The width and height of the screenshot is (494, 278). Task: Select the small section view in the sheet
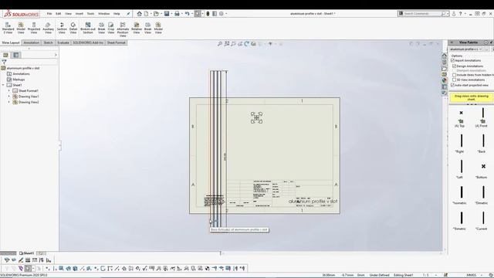pos(256,117)
